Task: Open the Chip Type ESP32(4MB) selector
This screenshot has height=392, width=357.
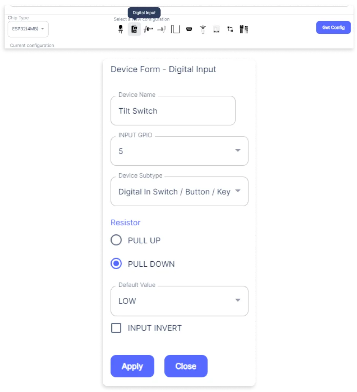Action: [28, 29]
